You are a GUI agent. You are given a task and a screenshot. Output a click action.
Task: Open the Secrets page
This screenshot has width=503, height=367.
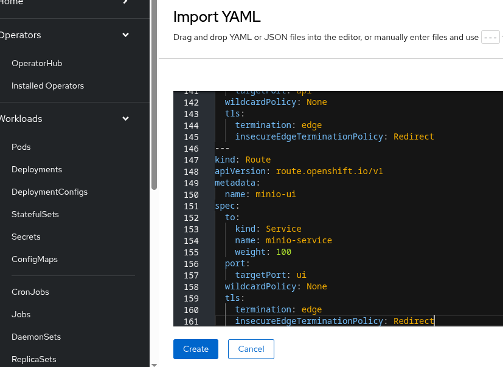tap(26, 237)
